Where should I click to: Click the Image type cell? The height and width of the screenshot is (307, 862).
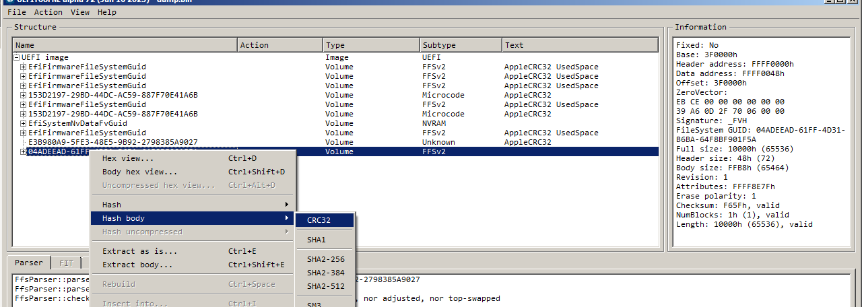(371, 57)
